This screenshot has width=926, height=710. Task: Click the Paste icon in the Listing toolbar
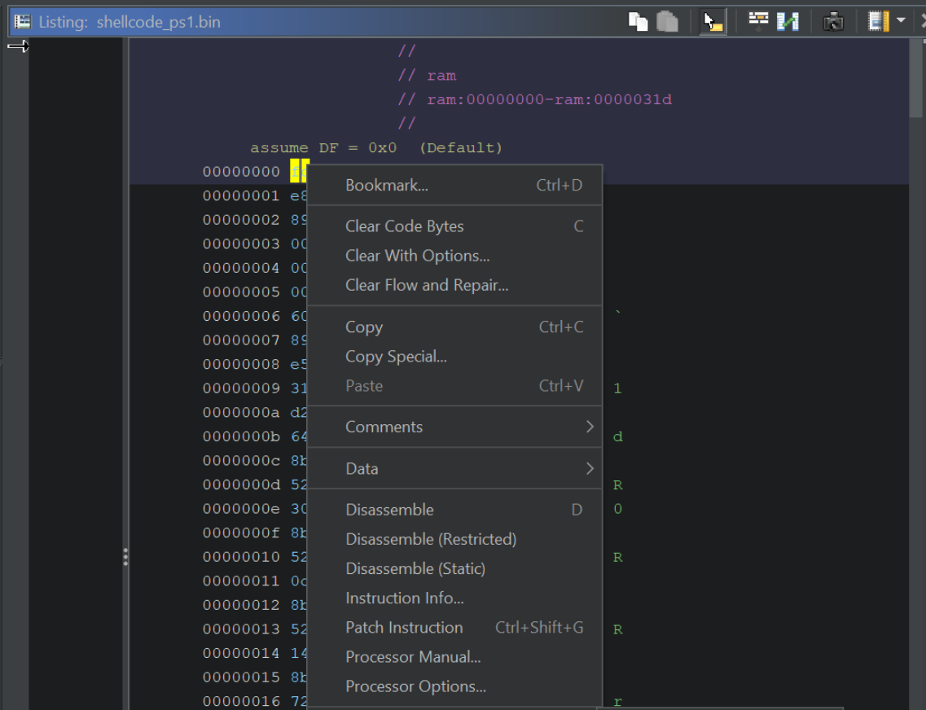pos(668,20)
